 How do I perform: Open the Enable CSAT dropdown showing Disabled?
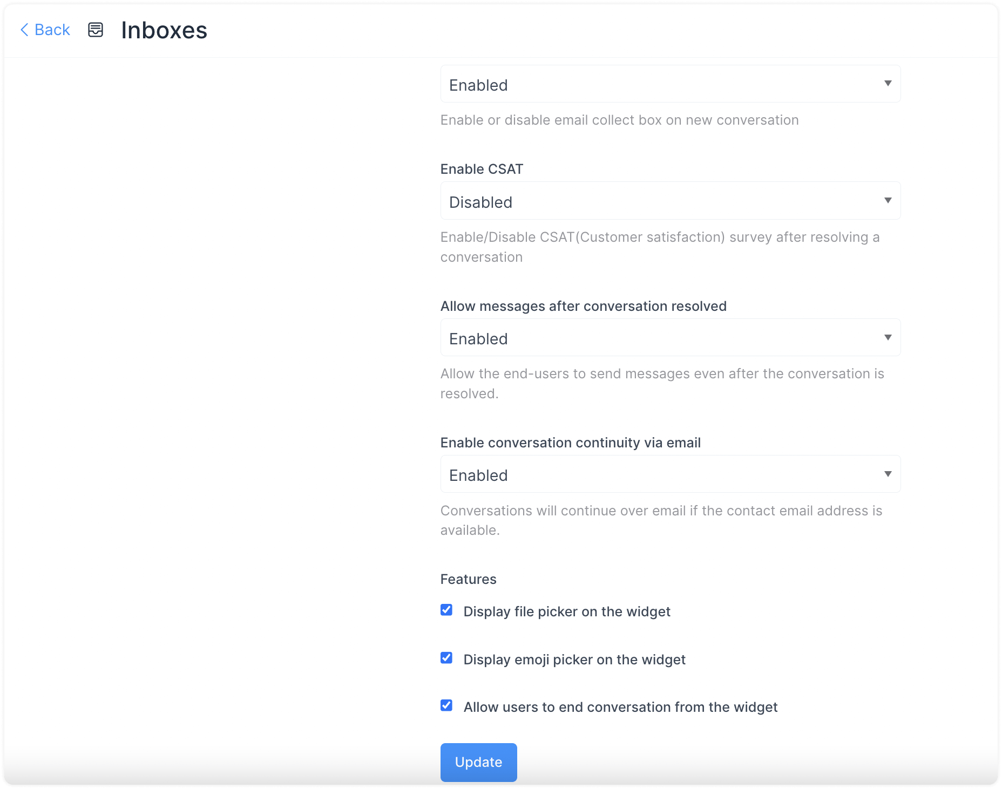point(669,201)
